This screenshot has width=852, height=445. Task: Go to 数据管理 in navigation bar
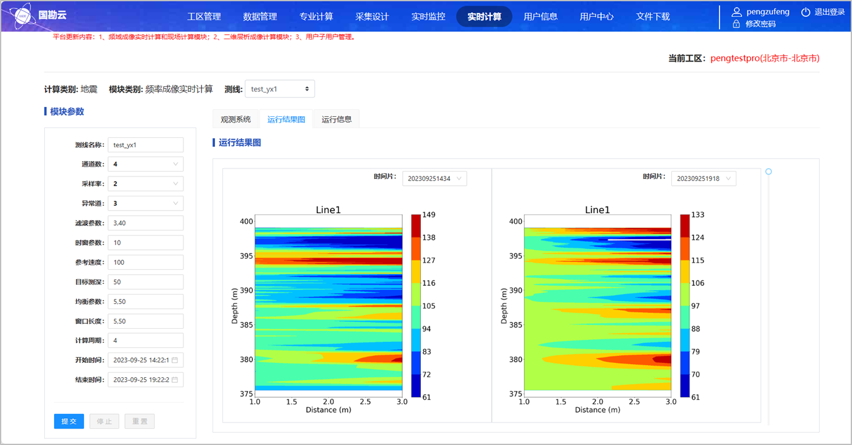[x=260, y=17]
